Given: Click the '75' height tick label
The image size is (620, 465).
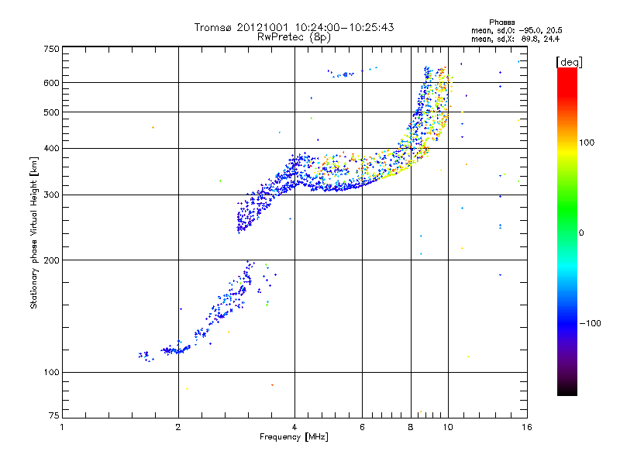Looking at the screenshot, I should (x=53, y=415).
